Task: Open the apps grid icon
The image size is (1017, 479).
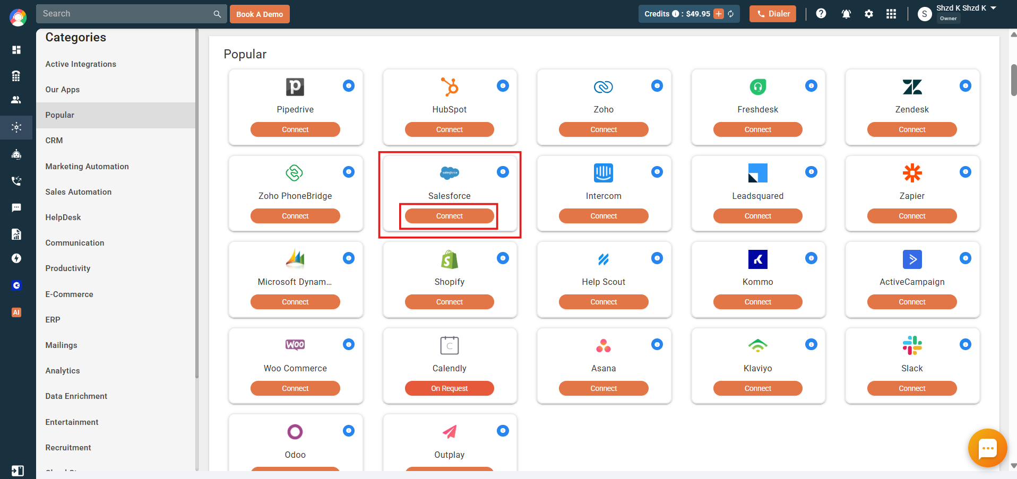Action: click(891, 14)
